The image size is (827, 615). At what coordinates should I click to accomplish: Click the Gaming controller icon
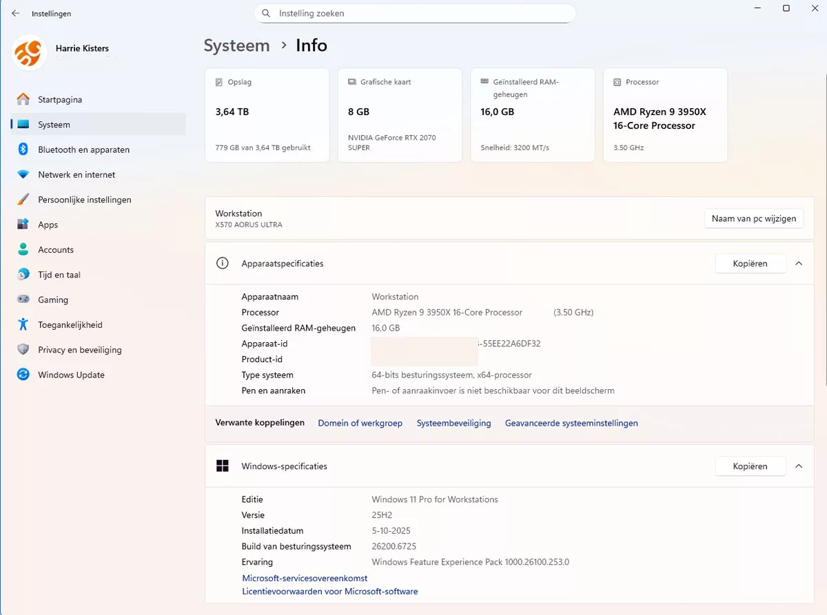(x=23, y=300)
